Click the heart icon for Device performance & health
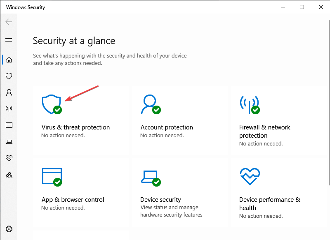Image resolution: width=330 pixels, height=240 pixels. 9,158
